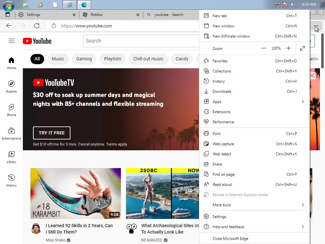Click the volume icon in system tray
The height and width of the screenshot is (244, 325).
point(293,4)
